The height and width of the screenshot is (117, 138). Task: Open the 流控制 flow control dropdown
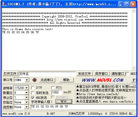click(26, 107)
